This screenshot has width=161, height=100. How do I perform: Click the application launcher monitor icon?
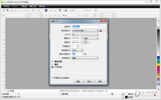click(x=60, y=10)
